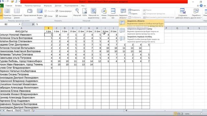Toggle the Formula Bar (Строка формул) checkbox

click(57, 11)
